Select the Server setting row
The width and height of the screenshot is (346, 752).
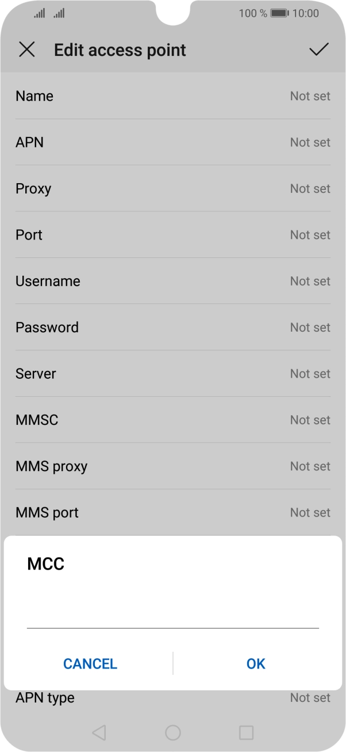click(x=172, y=374)
